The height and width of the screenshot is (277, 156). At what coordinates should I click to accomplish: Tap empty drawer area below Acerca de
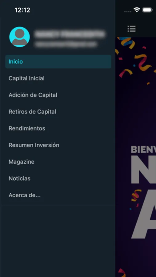point(58,241)
